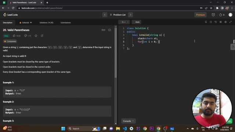Viewport: 235px width, 132px height.
Task: Switch to the Description tab
Action: (7, 23)
